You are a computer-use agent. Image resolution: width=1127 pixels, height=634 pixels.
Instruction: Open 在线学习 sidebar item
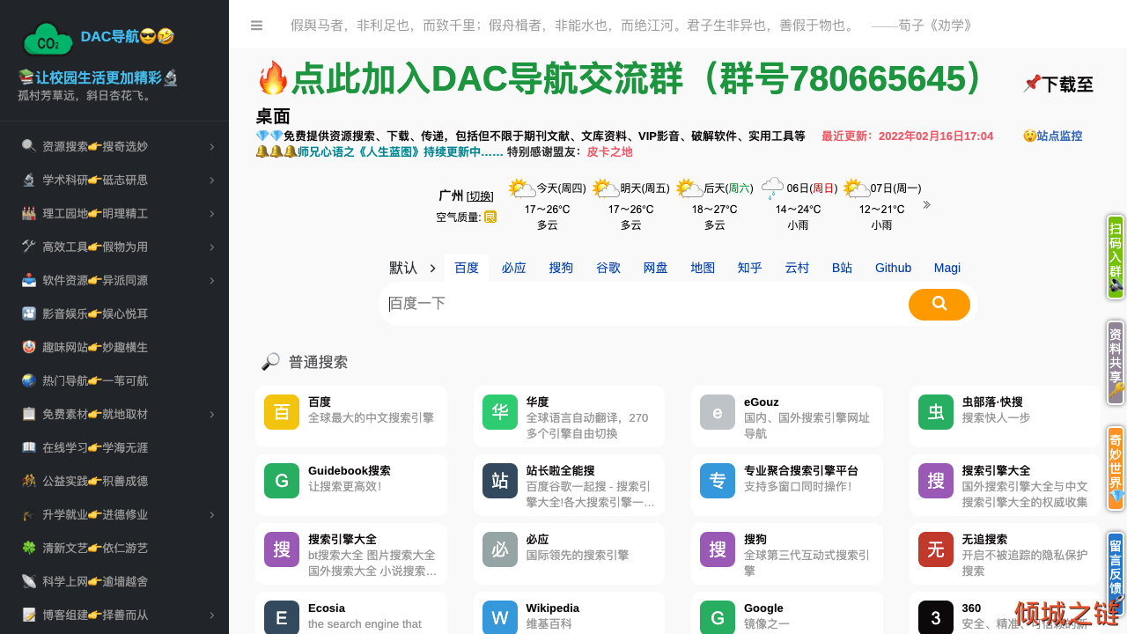pos(114,447)
